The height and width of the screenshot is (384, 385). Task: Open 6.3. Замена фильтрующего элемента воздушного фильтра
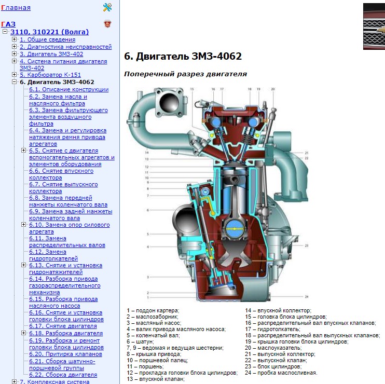tap(68, 117)
